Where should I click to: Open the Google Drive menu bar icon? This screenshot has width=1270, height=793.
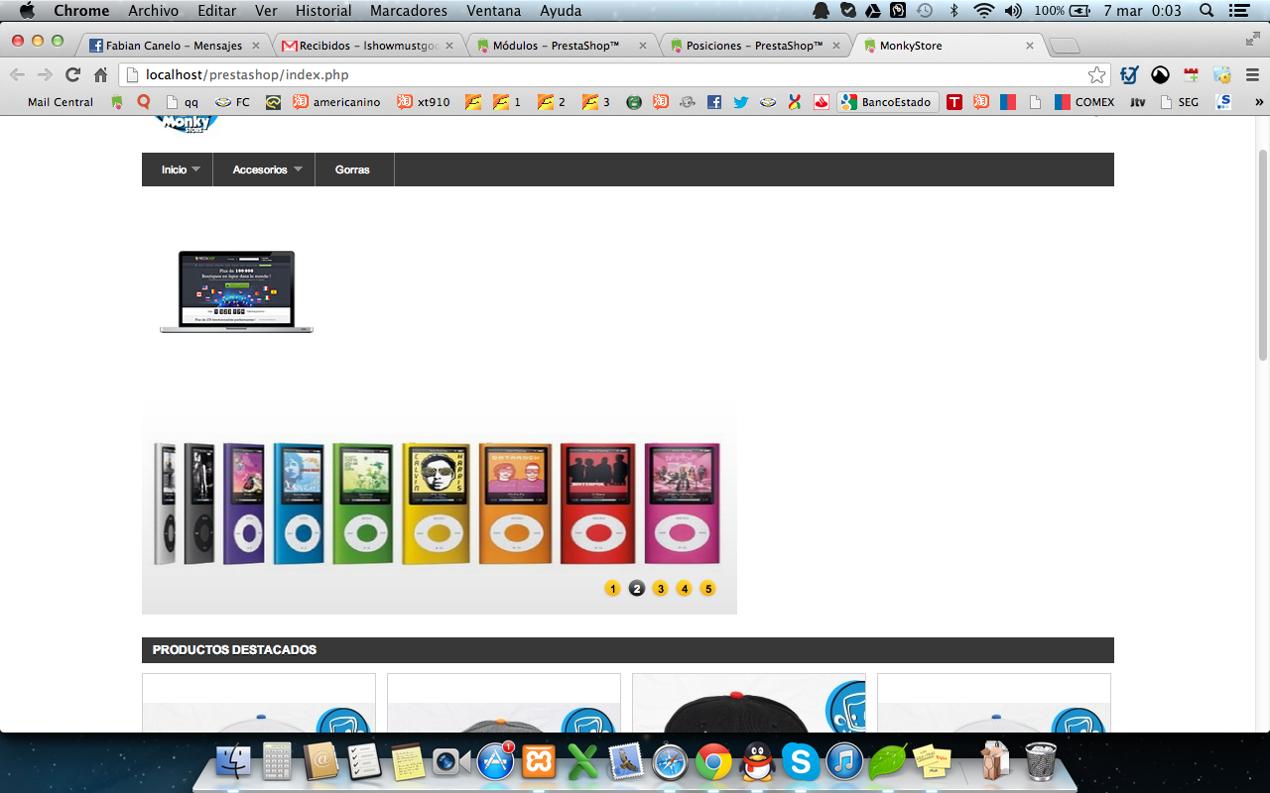(x=872, y=11)
